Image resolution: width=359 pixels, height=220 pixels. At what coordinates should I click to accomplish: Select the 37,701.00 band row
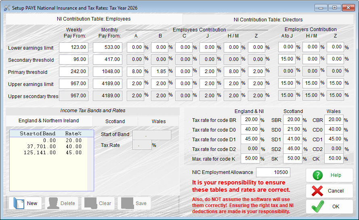click(x=48, y=147)
